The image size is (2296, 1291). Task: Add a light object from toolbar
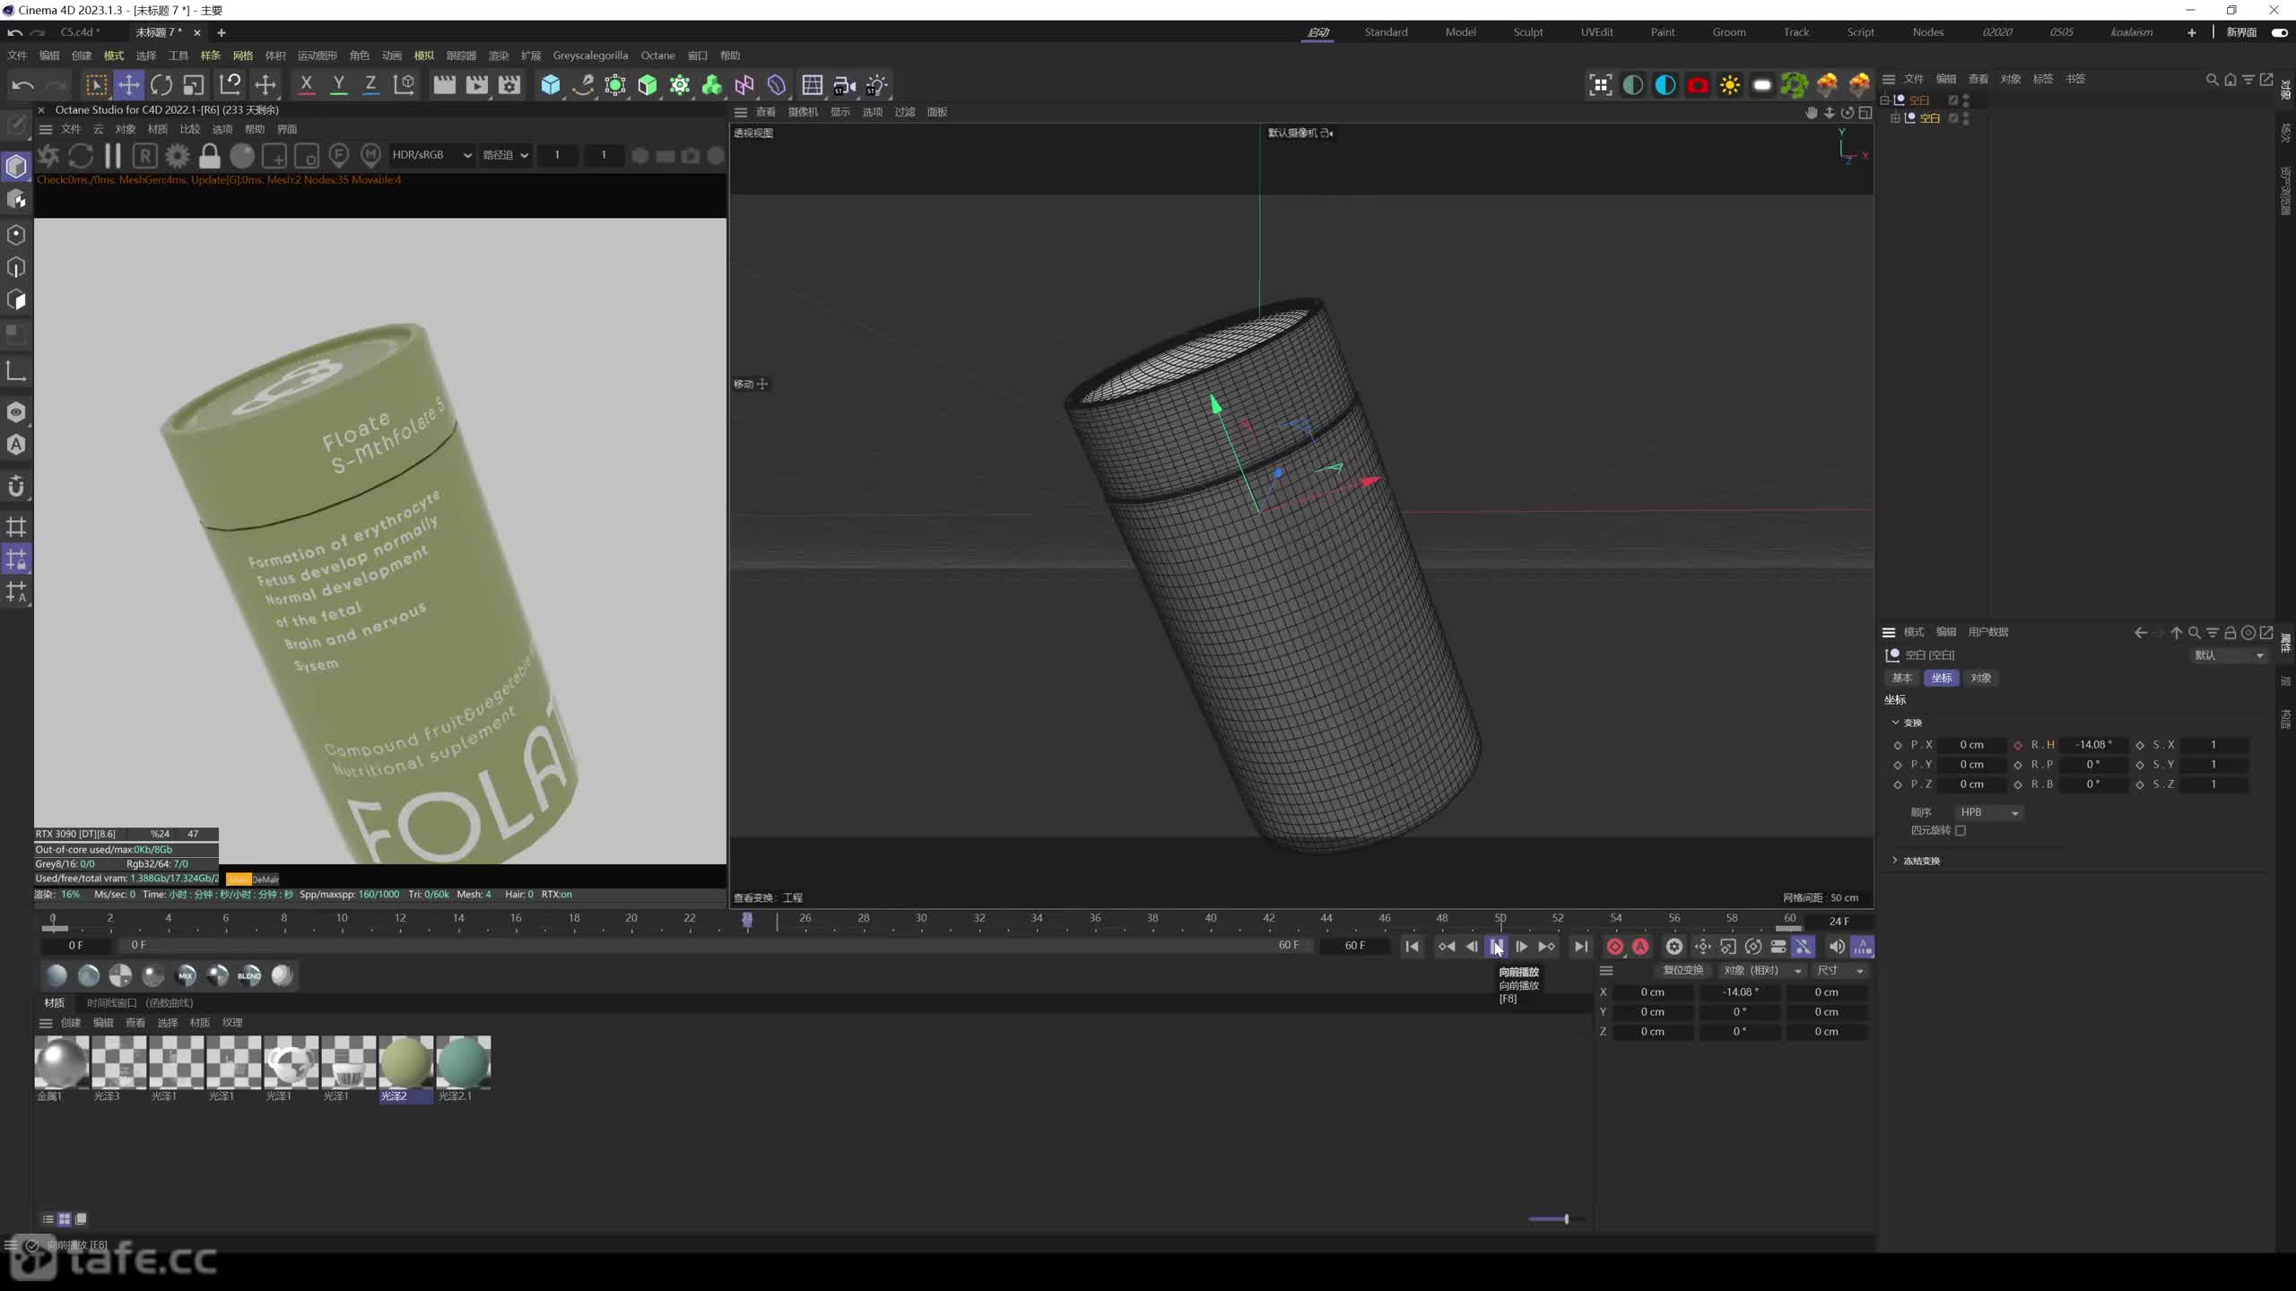(877, 85)
